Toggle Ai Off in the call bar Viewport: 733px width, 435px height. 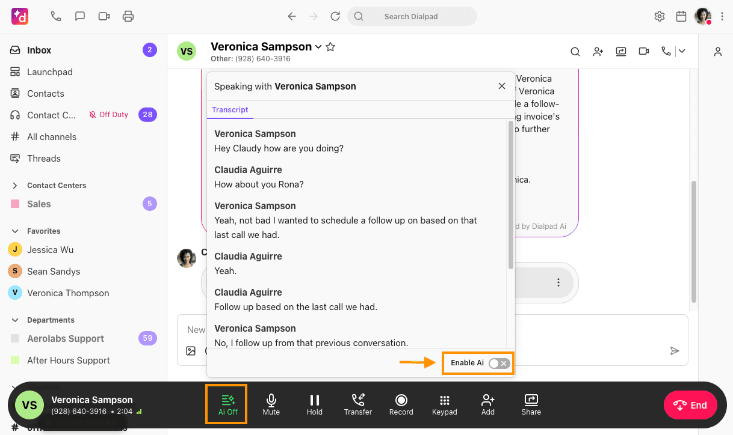pos(226,404)
